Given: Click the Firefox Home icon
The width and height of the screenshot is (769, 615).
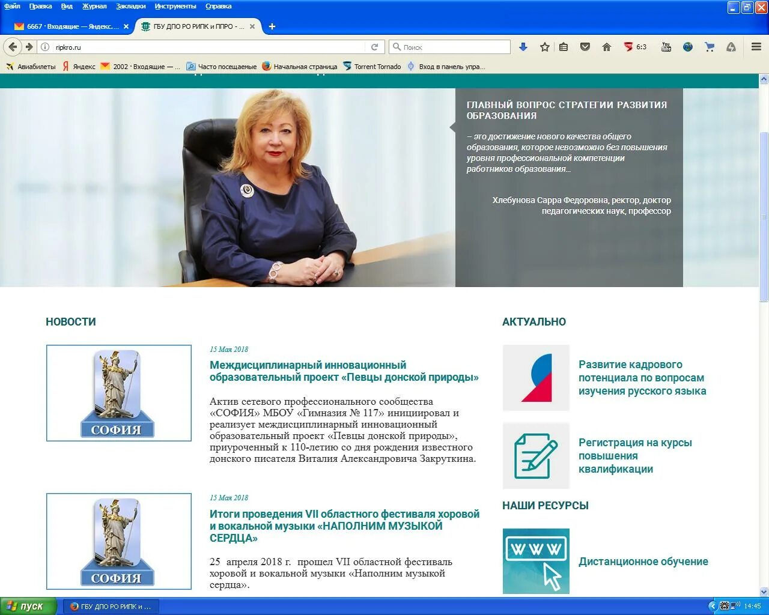Looking at the screenshot, I should tap(606, 46).
